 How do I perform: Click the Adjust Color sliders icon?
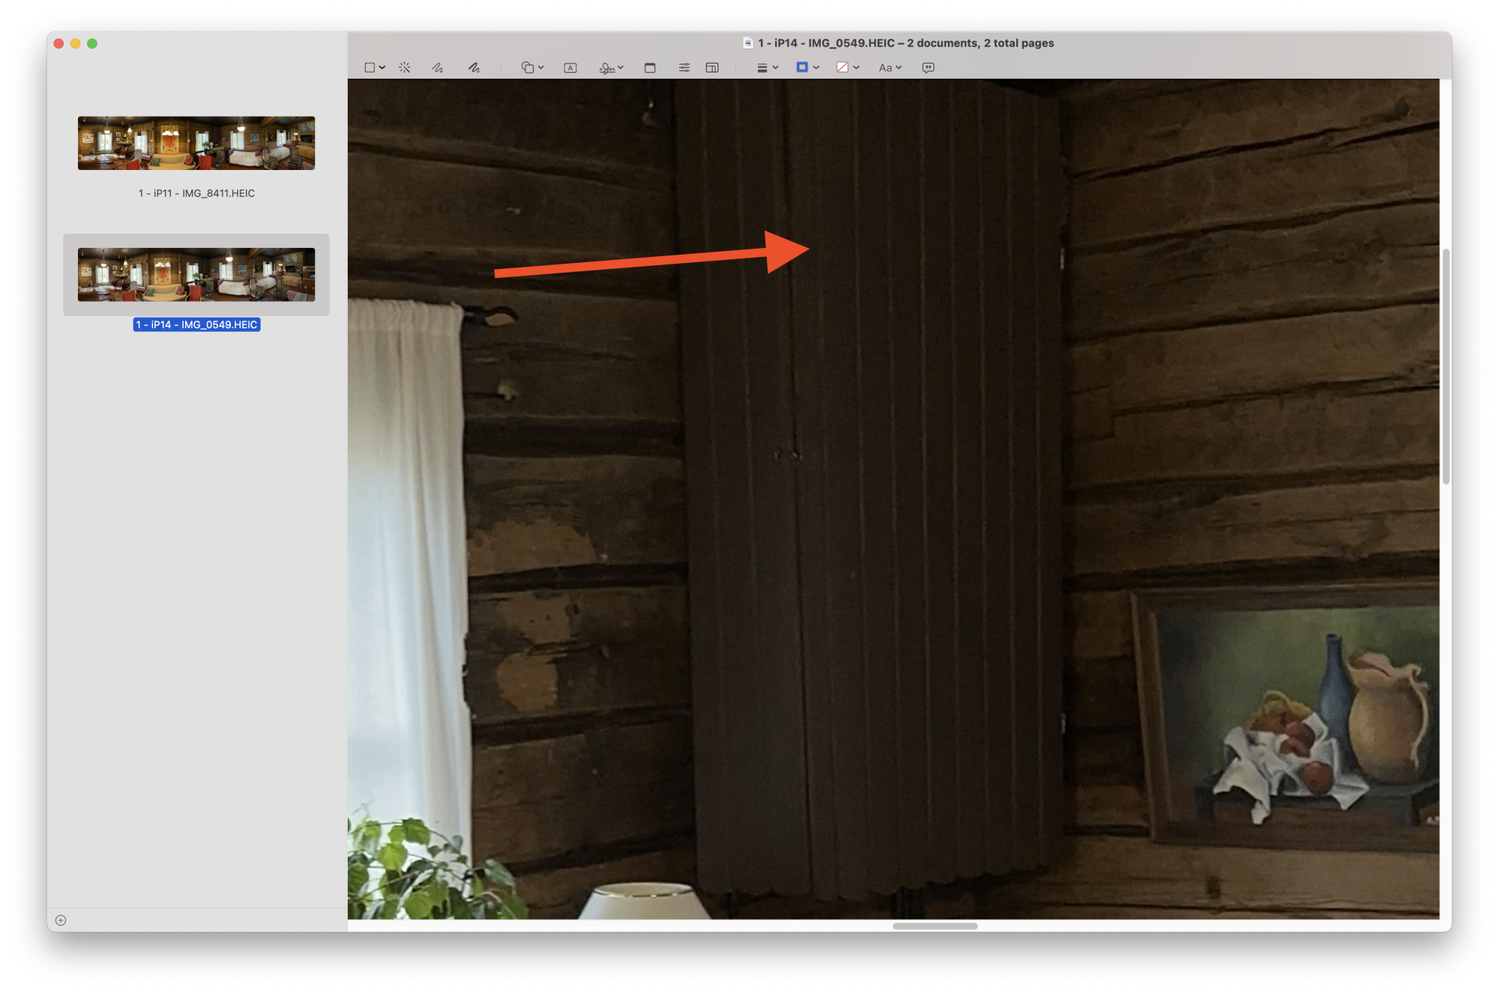684,67
